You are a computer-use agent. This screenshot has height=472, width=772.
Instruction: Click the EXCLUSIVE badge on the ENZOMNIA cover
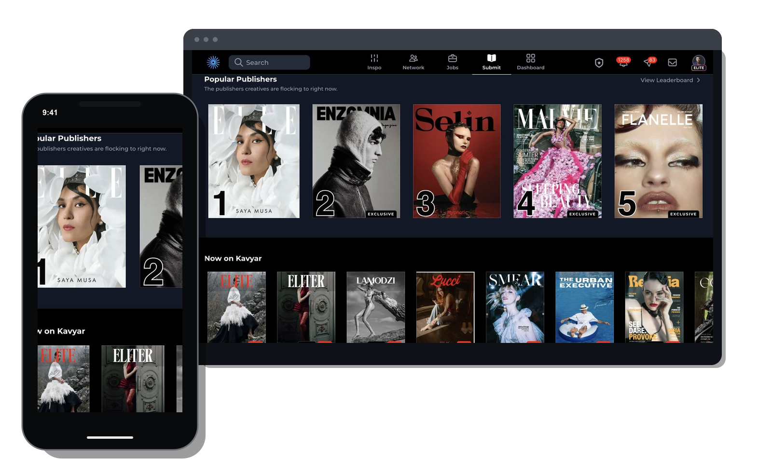(381, 214)
